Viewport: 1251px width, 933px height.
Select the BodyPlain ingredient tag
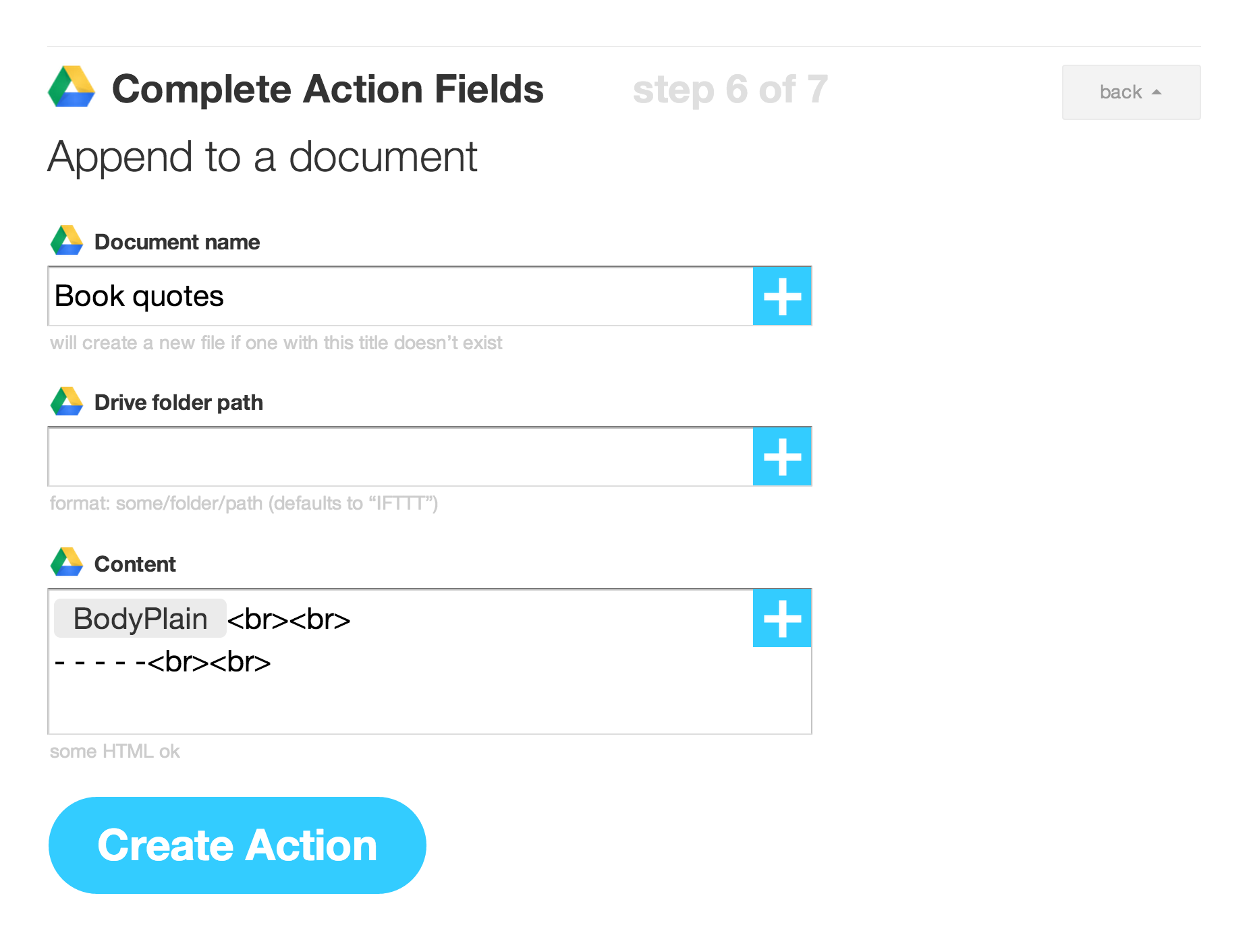140,618
